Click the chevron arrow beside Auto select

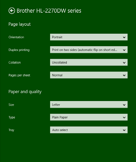point(124,130)
